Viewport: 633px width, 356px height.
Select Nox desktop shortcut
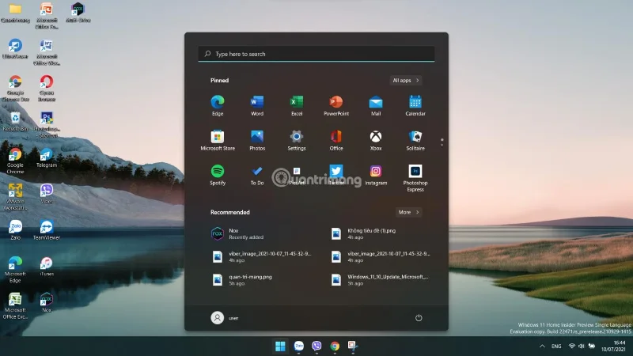click(47, 302)
